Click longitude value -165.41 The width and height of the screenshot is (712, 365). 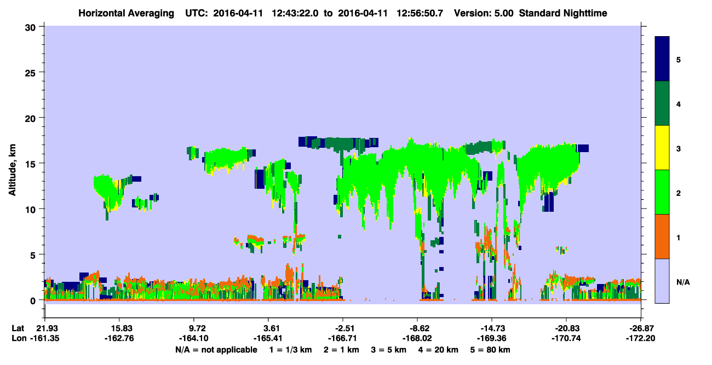coord(268,339)
